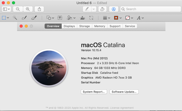Switch to the Support tab
This screenshot has width=182, height=111.
point(115,26)
